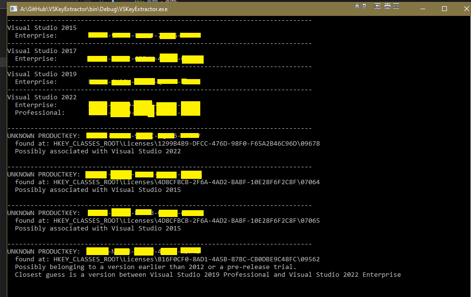Click the 'Professional:' label under Visual Studio 2022
Screen dimensions: 471x297
(40, 112)
